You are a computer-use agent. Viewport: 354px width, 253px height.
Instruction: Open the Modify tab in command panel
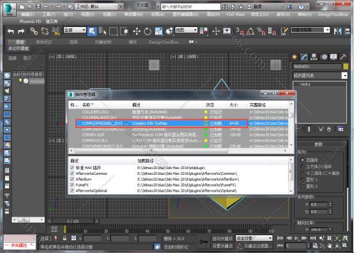coord(304,57)
